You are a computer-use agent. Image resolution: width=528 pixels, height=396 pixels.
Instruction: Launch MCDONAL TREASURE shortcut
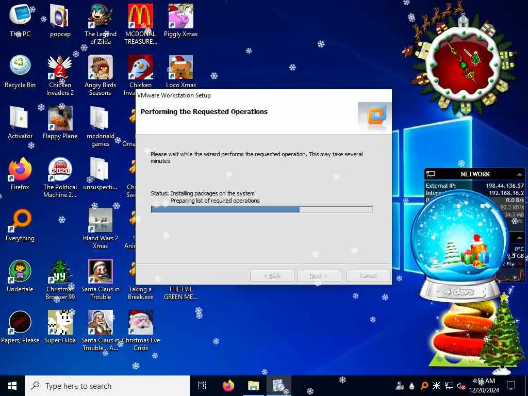click(x=141, y=24)
